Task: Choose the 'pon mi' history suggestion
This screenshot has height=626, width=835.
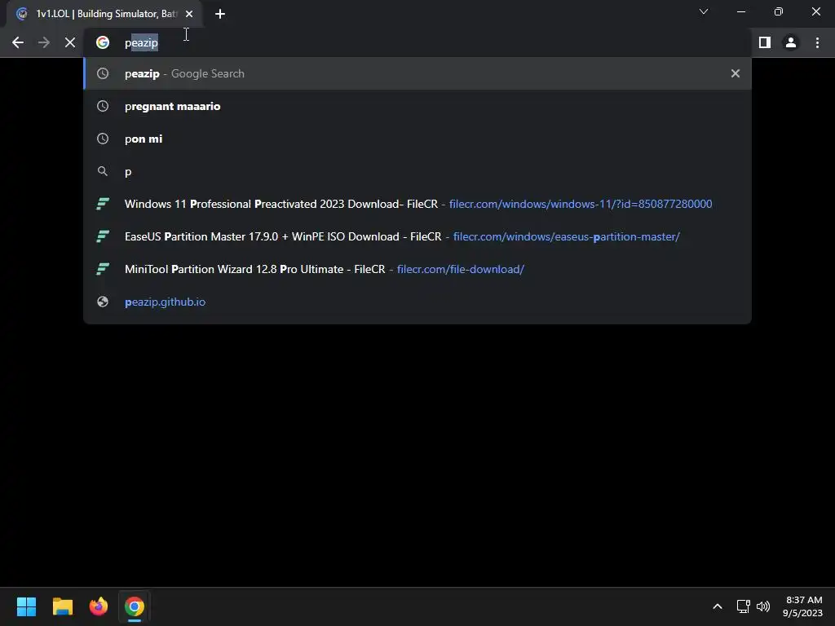Action: 417,139
